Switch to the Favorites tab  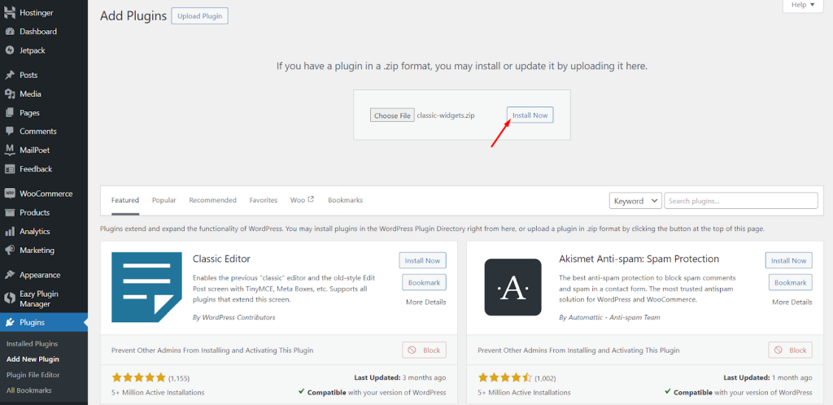pyautogui.click(x=264, y=200)
